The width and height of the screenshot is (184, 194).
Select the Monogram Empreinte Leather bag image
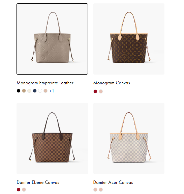point(52,39)
